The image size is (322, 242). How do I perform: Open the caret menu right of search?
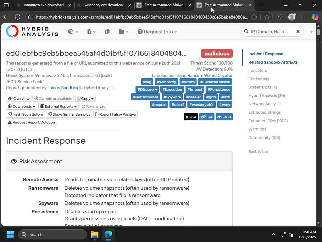pos(312,32)
